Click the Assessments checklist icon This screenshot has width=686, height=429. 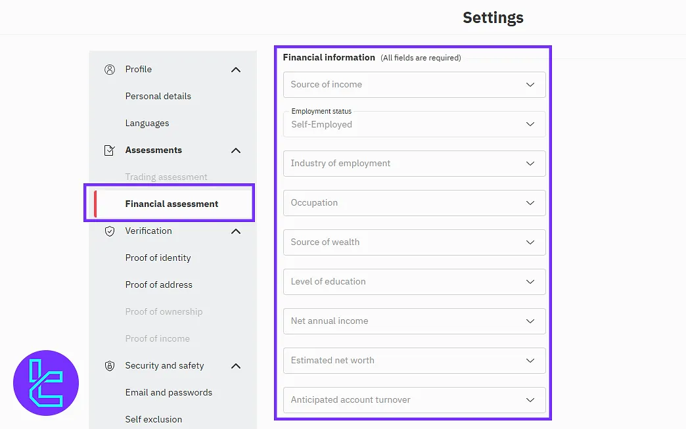point(109,150)
